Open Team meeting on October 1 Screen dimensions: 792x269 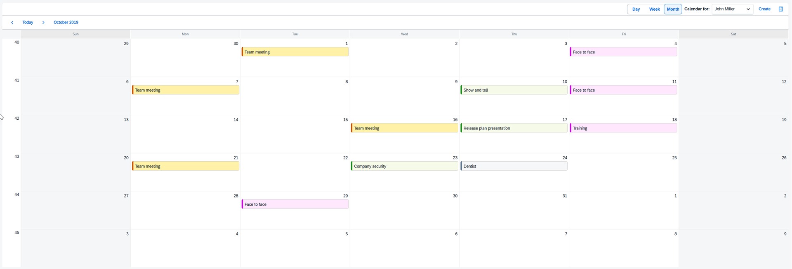[x=295, y=52]
